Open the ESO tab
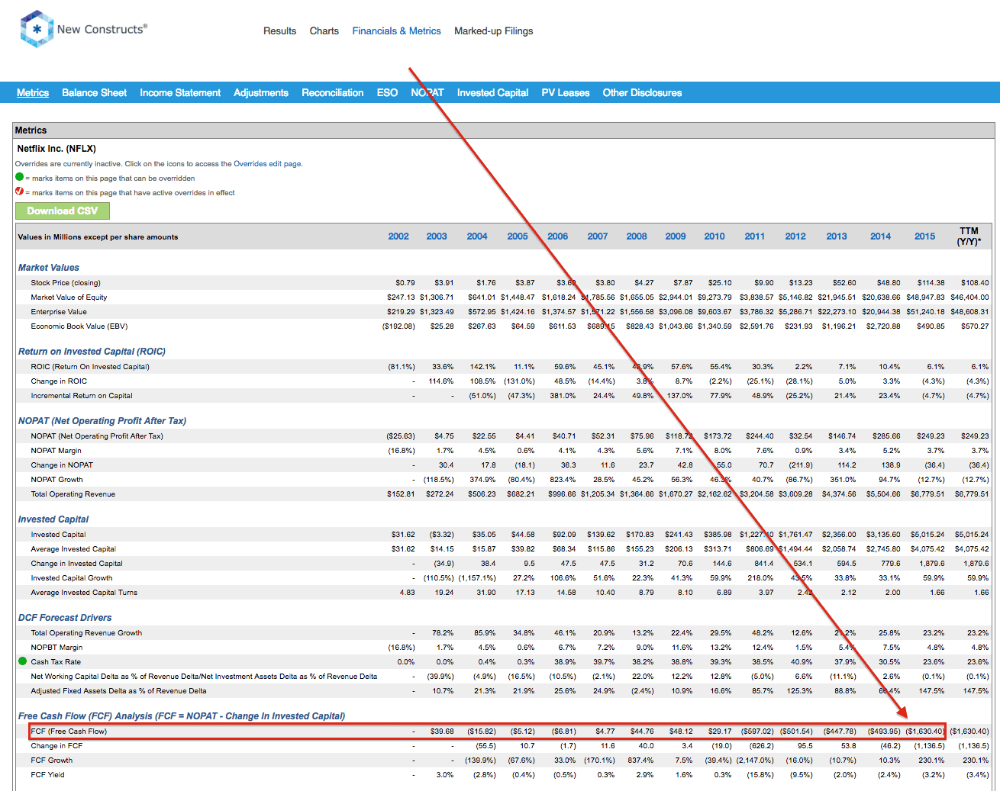 (x=387, y=93)
